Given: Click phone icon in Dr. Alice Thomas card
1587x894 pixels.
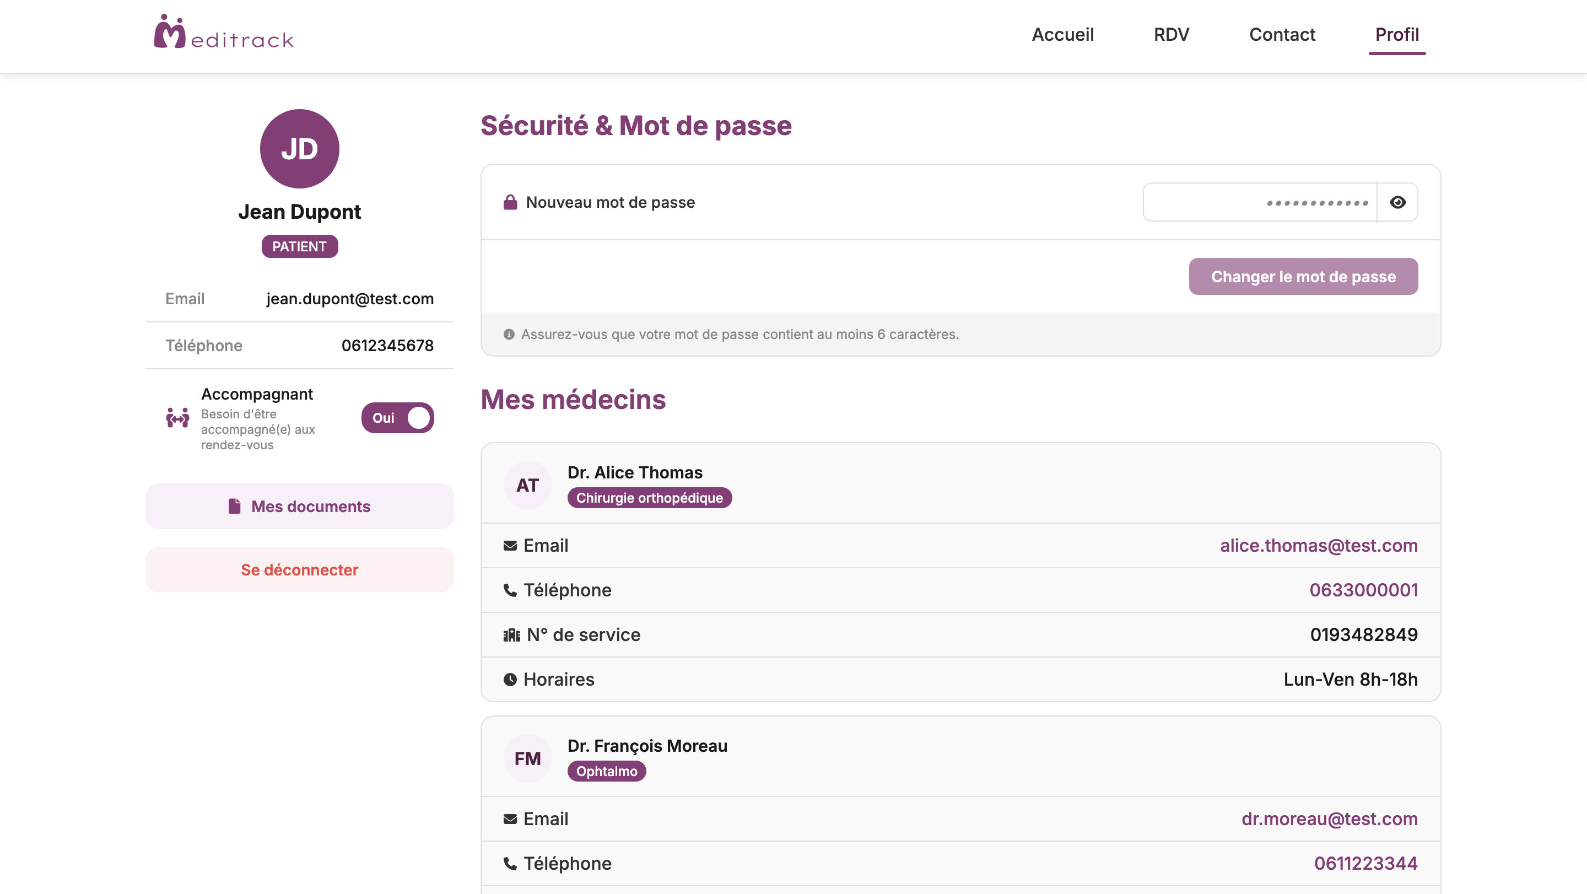Looking at the screenshot, I should click(x=510, y=590).
